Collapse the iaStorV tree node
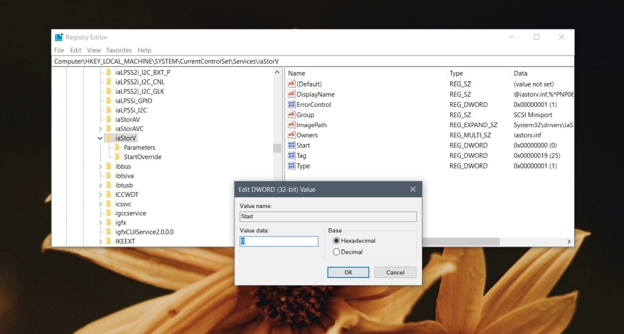This screenshot has width=624, height=334. point(100,138)
